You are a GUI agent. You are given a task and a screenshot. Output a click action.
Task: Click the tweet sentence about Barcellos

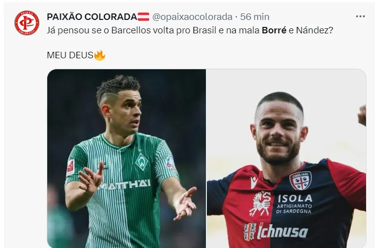190,30
